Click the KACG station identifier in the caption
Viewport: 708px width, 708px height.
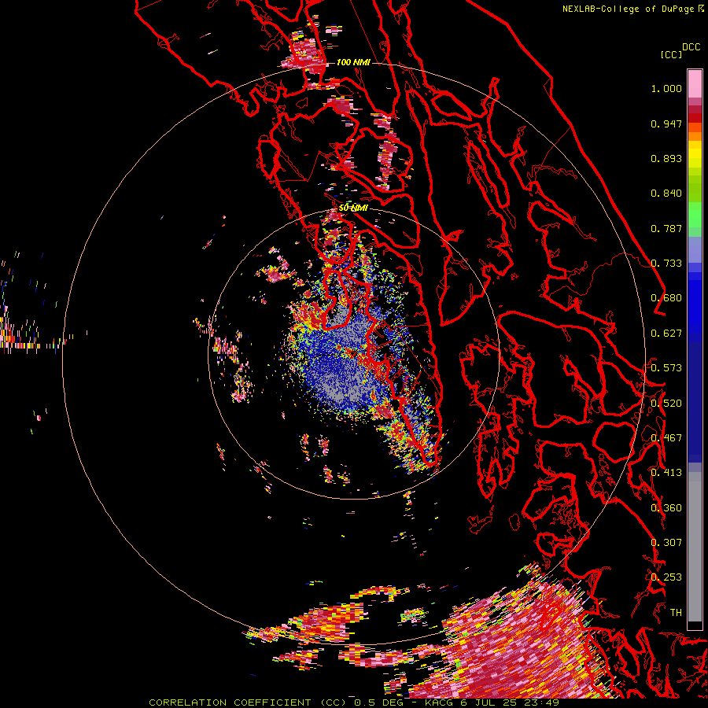tap(441, 702)
